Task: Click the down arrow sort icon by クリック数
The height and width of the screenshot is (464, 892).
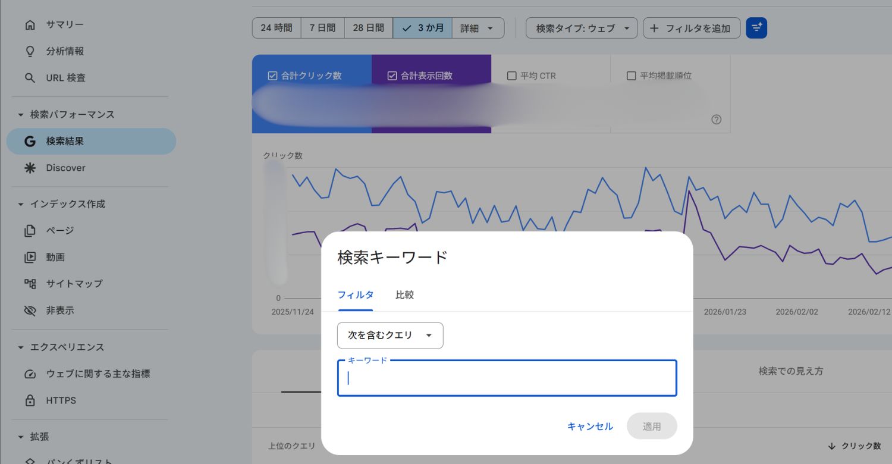Action: tap(832, 446)
